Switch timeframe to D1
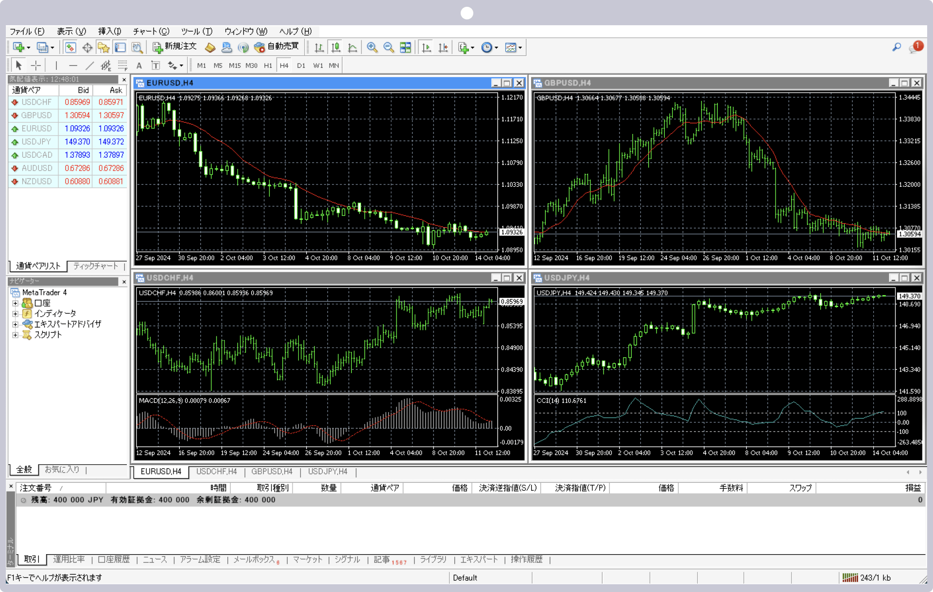 pos(301,66)
